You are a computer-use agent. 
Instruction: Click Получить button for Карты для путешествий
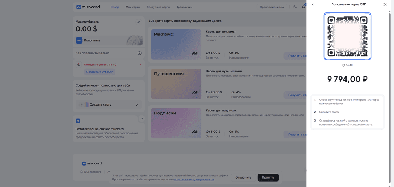point(295,95)
